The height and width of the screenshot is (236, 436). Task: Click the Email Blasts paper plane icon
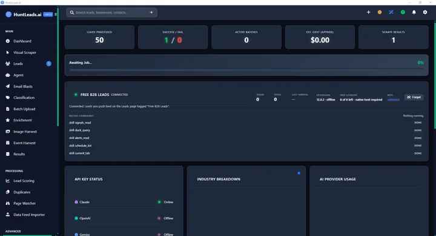(7, 86)
